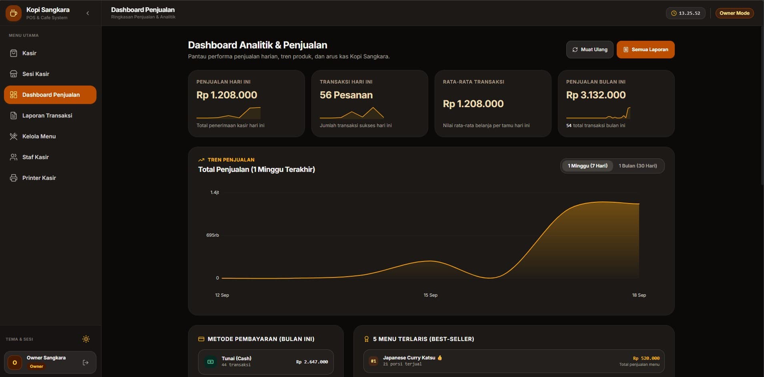Click the Kopi Sangkara coffee cup logo
The image size is (764, 377).
13,13
